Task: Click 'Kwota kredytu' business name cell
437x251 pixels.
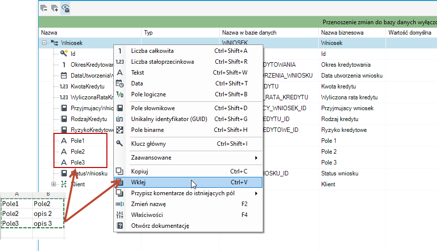Action: pyautogui.click(x=339, y=86)
